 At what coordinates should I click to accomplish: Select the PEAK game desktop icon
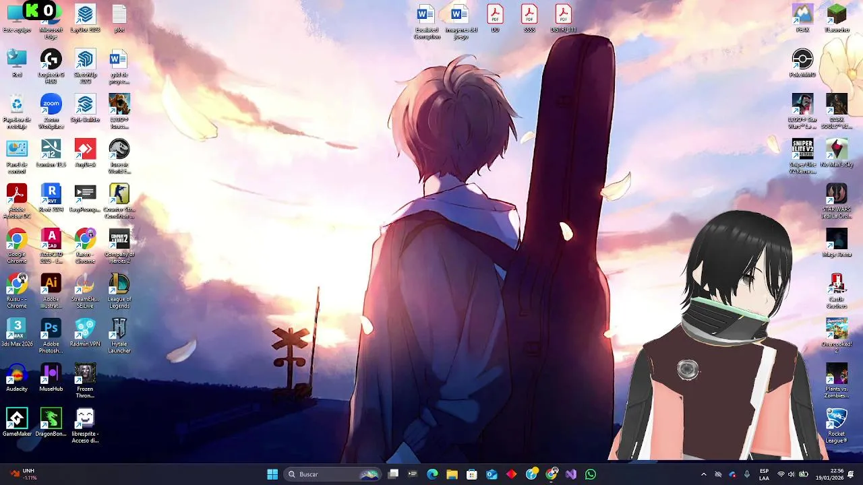(802, 19)
